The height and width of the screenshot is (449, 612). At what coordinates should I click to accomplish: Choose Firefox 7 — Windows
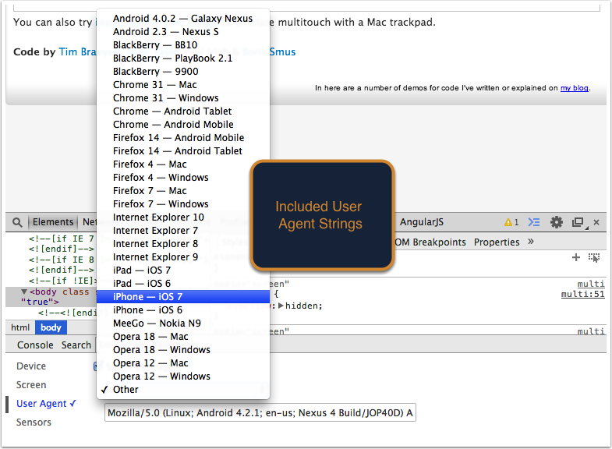tap(182, 204)
